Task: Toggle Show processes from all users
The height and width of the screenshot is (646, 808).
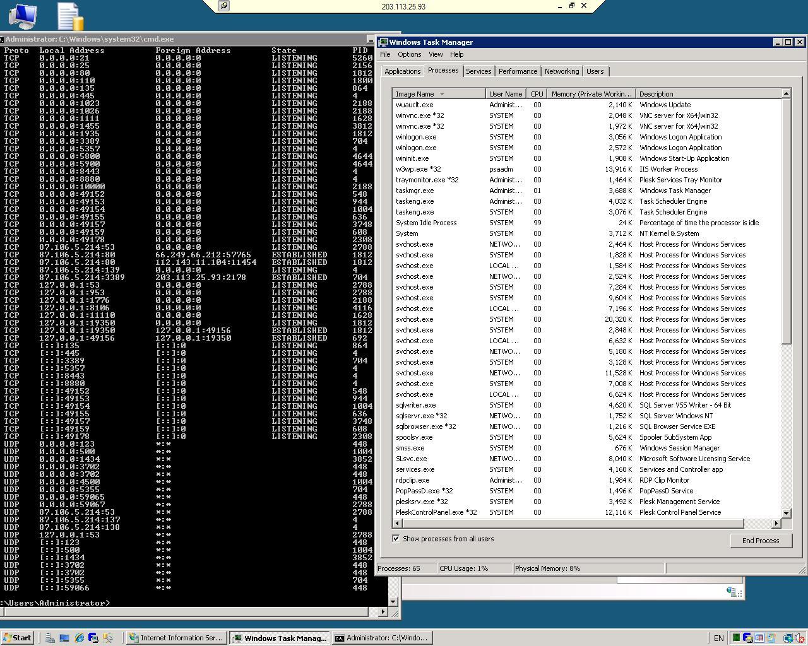Action: coord(396,539)
